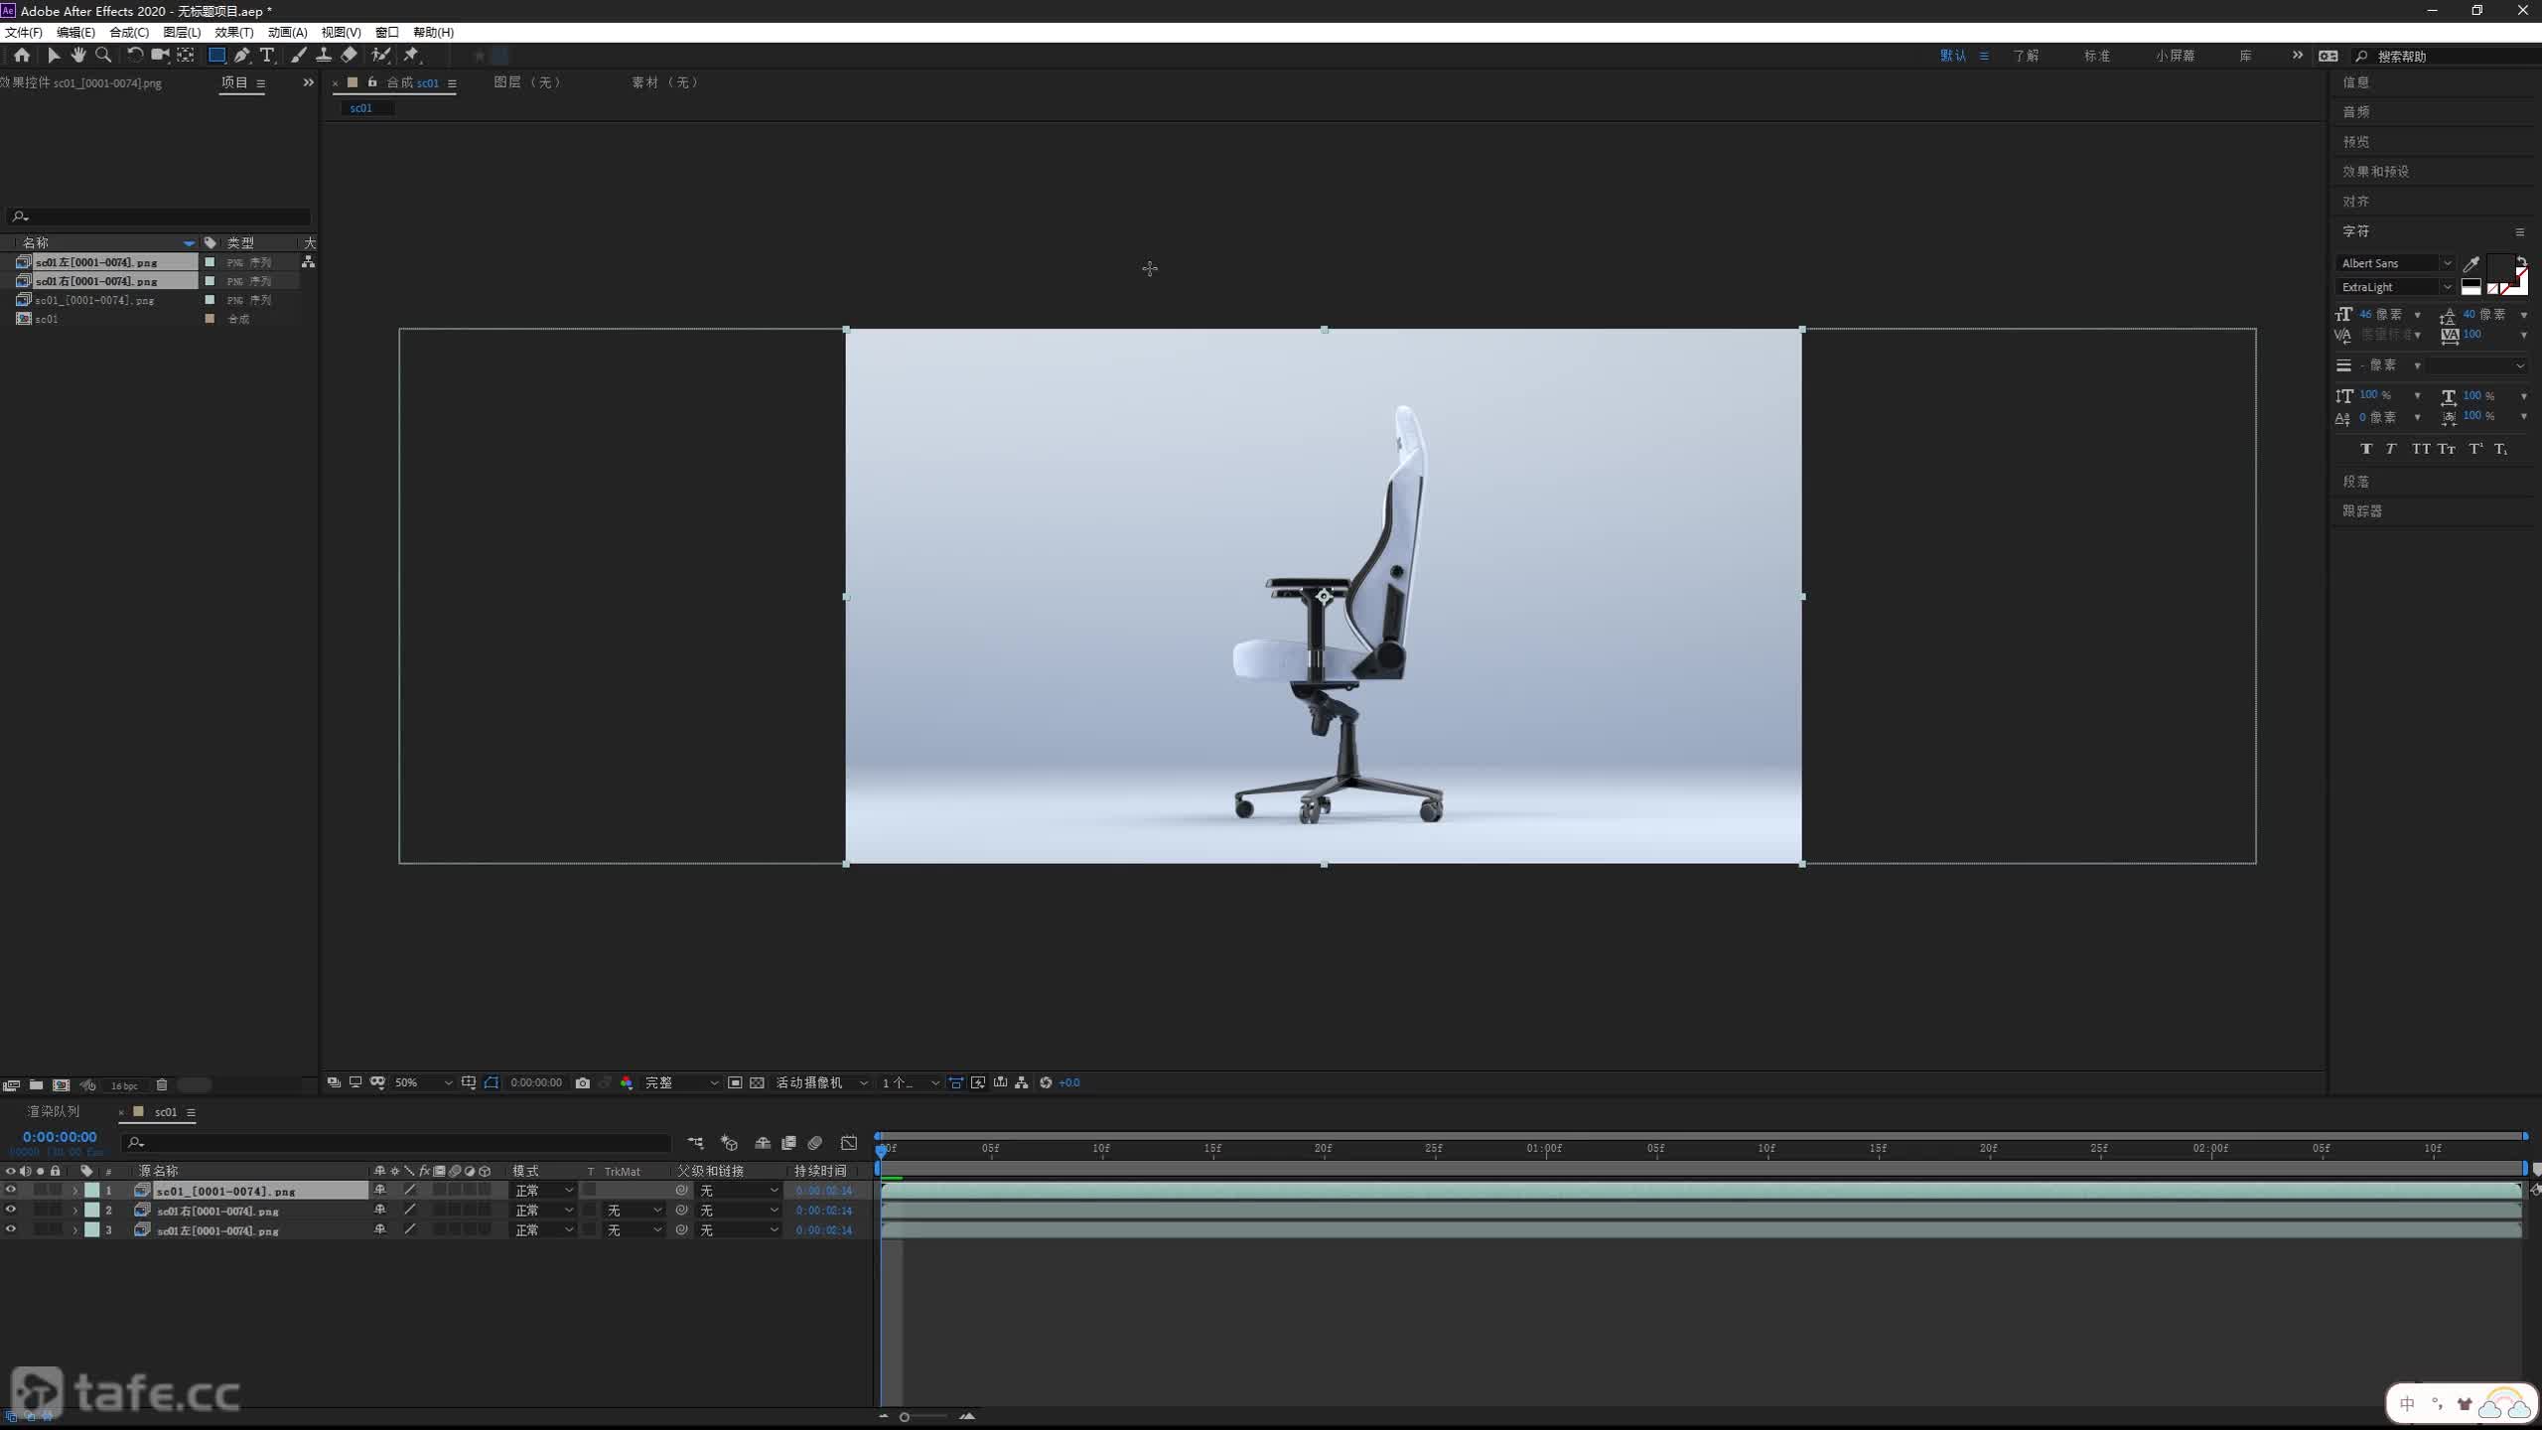The height and width of the screenshot is (1430, 2542).
Task: Select the Puppet Pin tool
Action: [x=412, y=56]
